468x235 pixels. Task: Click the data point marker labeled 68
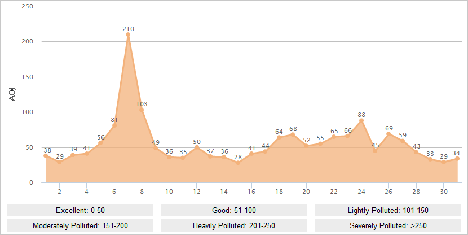[293, 135]
